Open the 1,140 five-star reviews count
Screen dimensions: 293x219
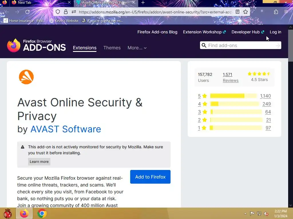coord(265,96)
